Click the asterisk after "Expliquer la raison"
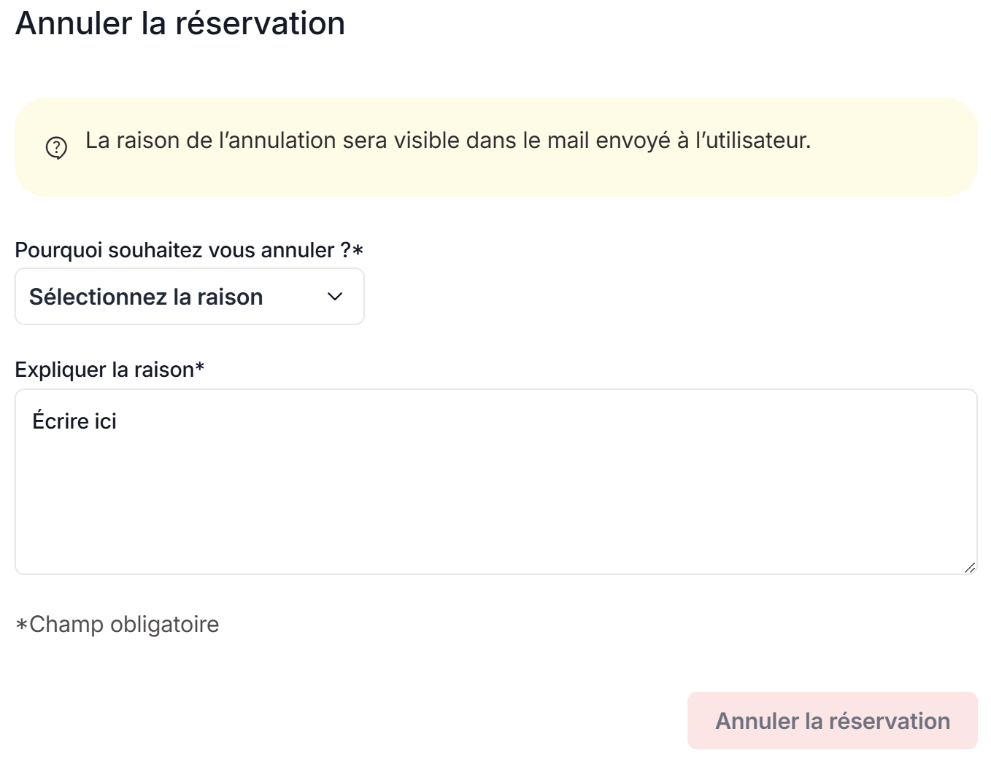This screenshot has width=991, height=761. point(199,368)
